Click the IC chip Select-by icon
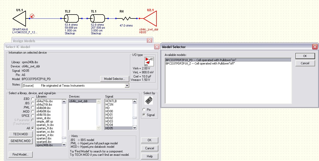This screenshot has height=161, width=319. 148,101
